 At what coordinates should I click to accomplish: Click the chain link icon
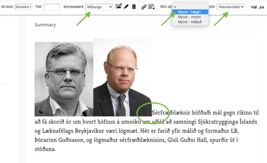coord(144,7)
